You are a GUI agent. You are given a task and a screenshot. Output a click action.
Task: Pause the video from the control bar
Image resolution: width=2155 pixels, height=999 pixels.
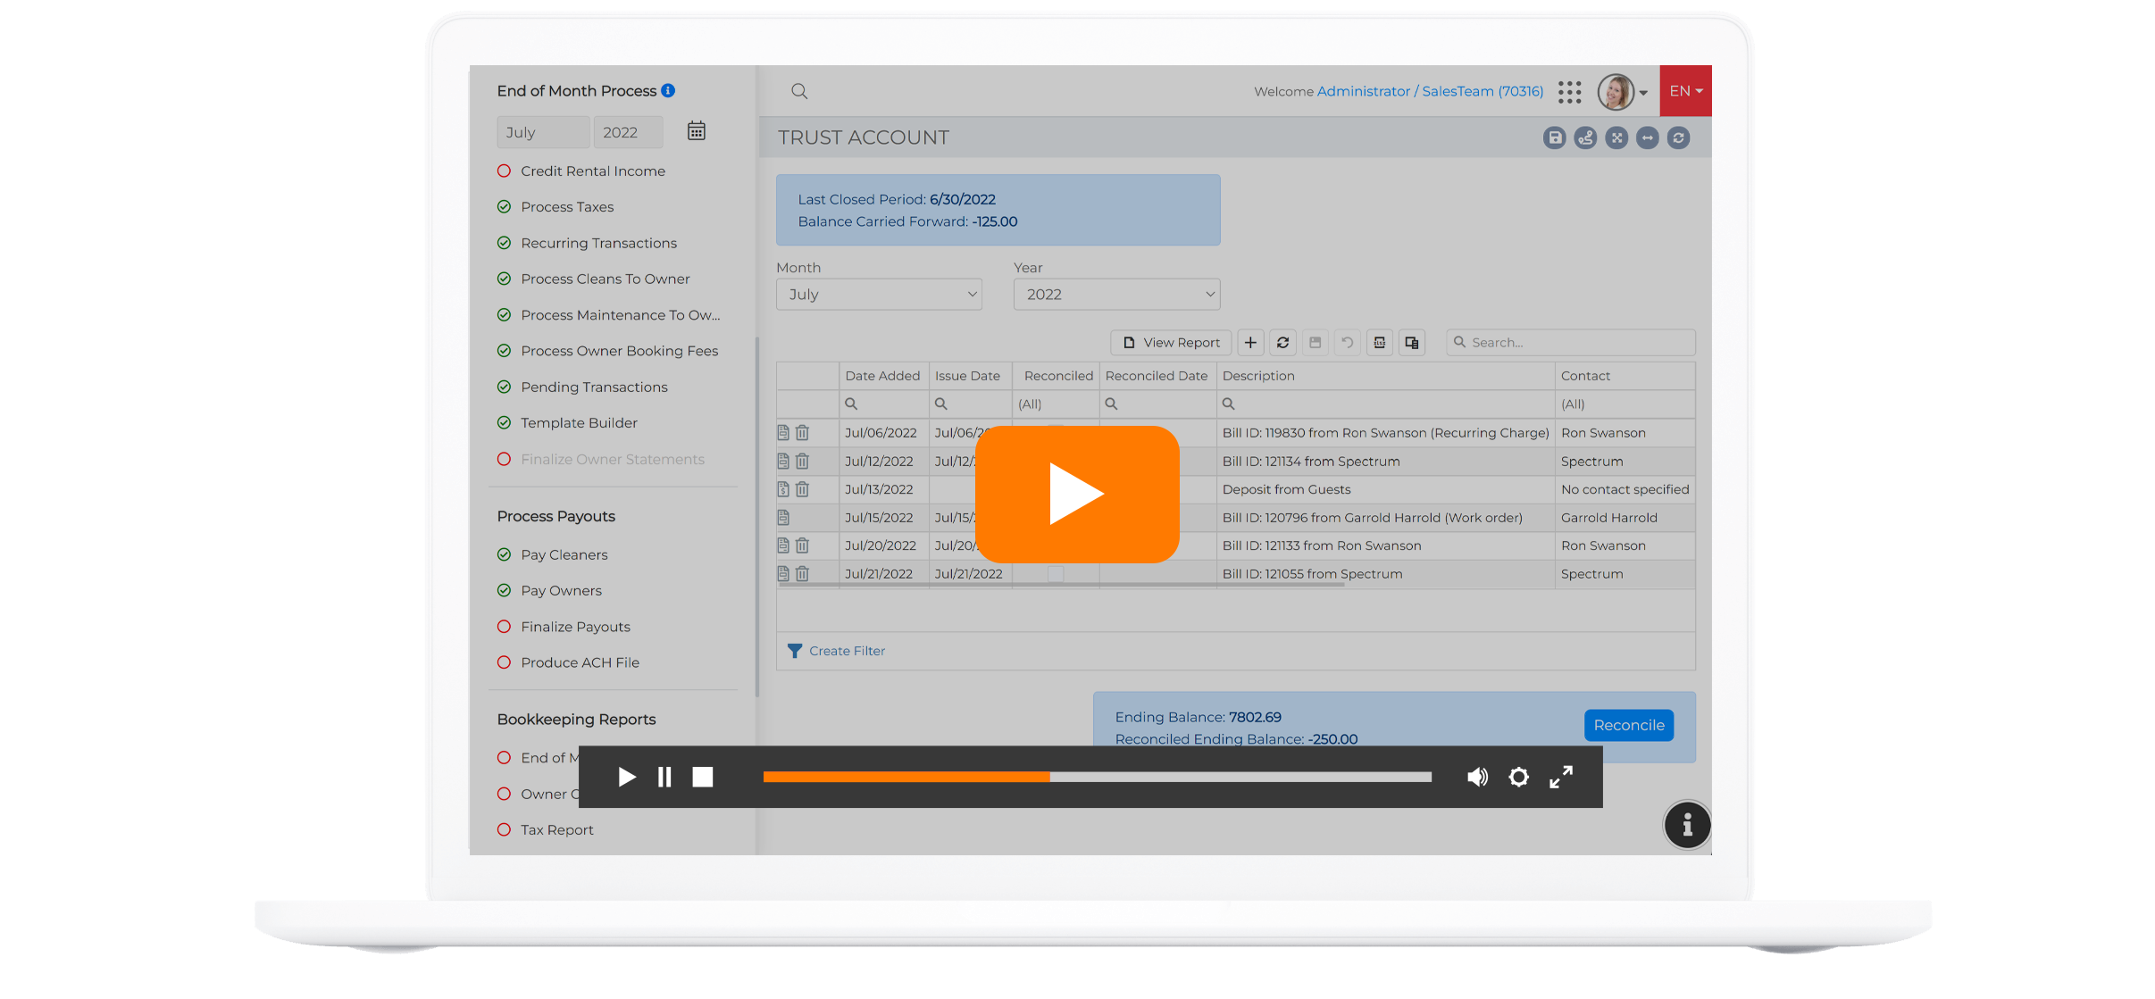pos(664,777)
